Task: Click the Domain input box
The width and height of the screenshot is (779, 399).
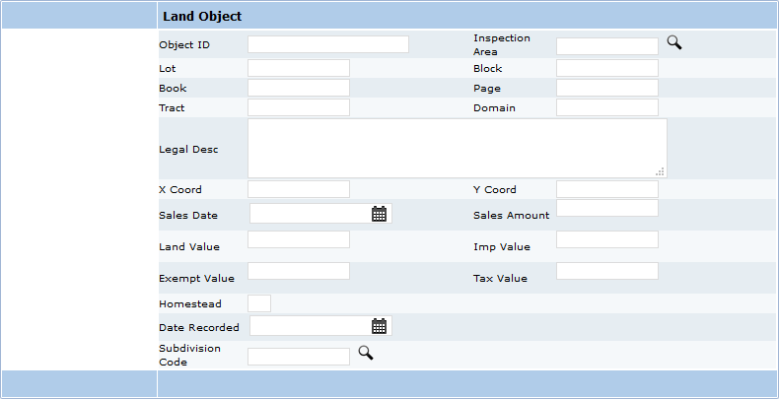Action: pyautogui.click(x=606, y=107)
